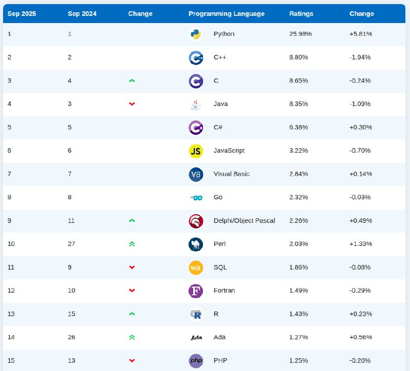The width and height of the screenshot is (410, 371).
Task: Click the C++ logo icon
Action: [x=196, y=58]
